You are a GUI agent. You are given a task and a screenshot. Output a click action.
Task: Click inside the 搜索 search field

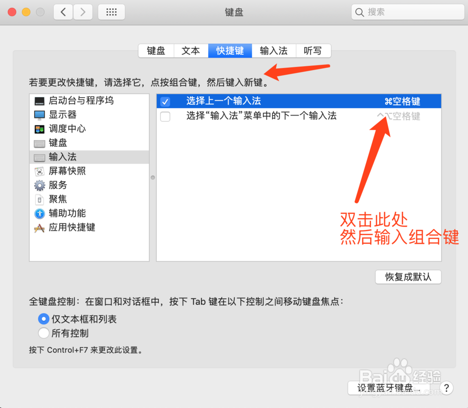pos(407,12)
